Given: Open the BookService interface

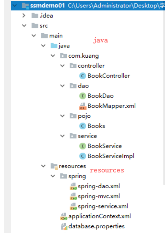Looking at the screenshot, I should (x=105, y=146).
